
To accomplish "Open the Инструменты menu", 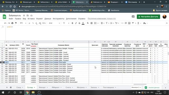I will [58, 19].
